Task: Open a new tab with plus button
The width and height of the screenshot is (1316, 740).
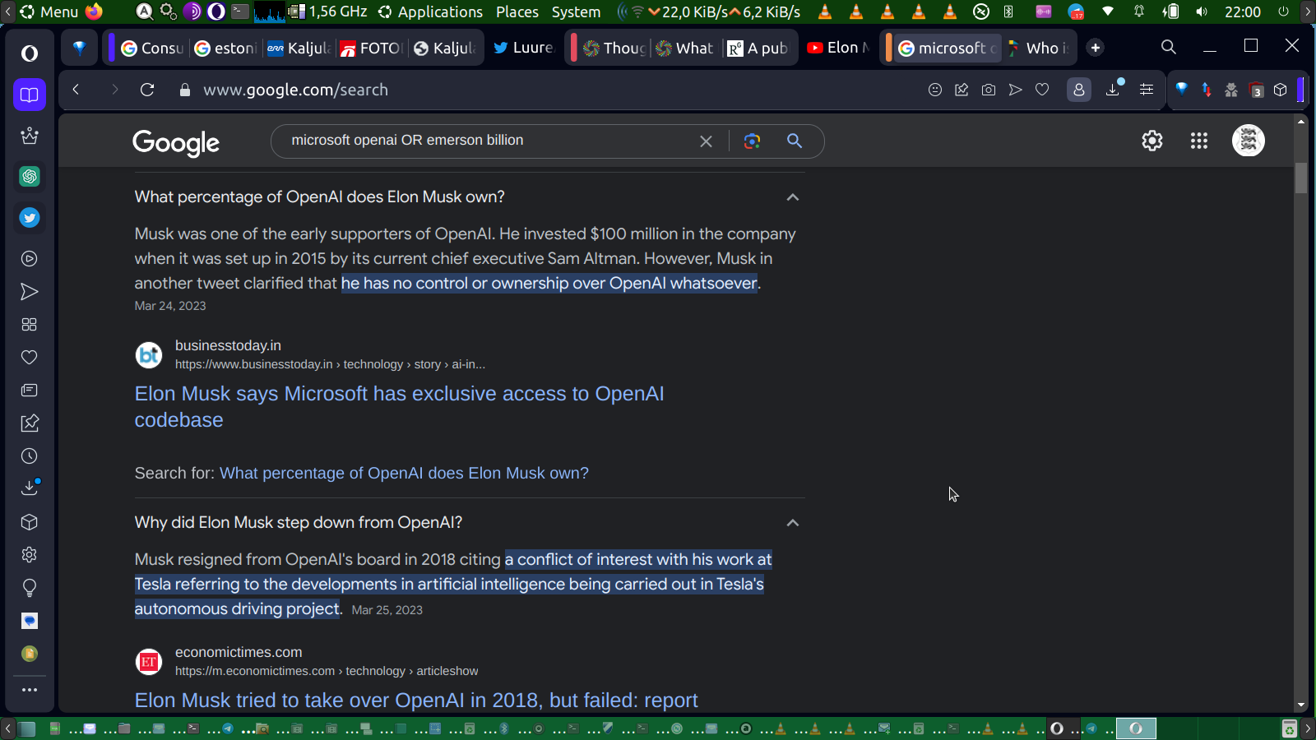Action: click(1095, 48)
